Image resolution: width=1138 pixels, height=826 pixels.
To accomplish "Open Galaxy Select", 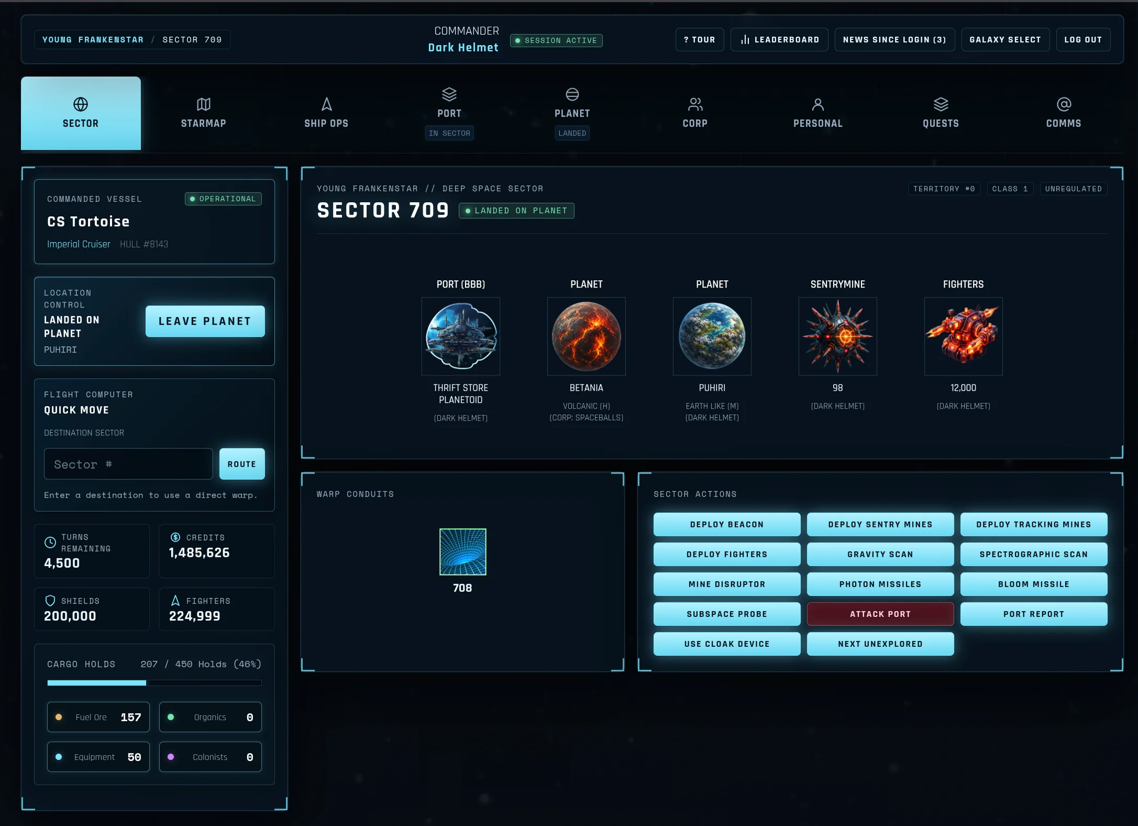I will tap(1005, 40).
